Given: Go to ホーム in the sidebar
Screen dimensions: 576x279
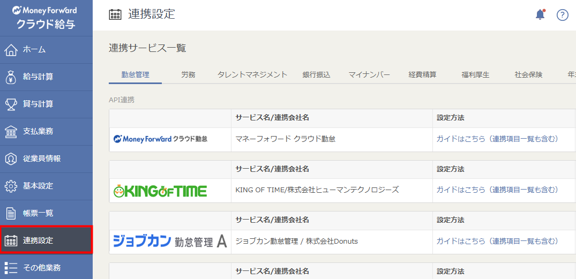Looking at the screenshot, I should point(46,50).
